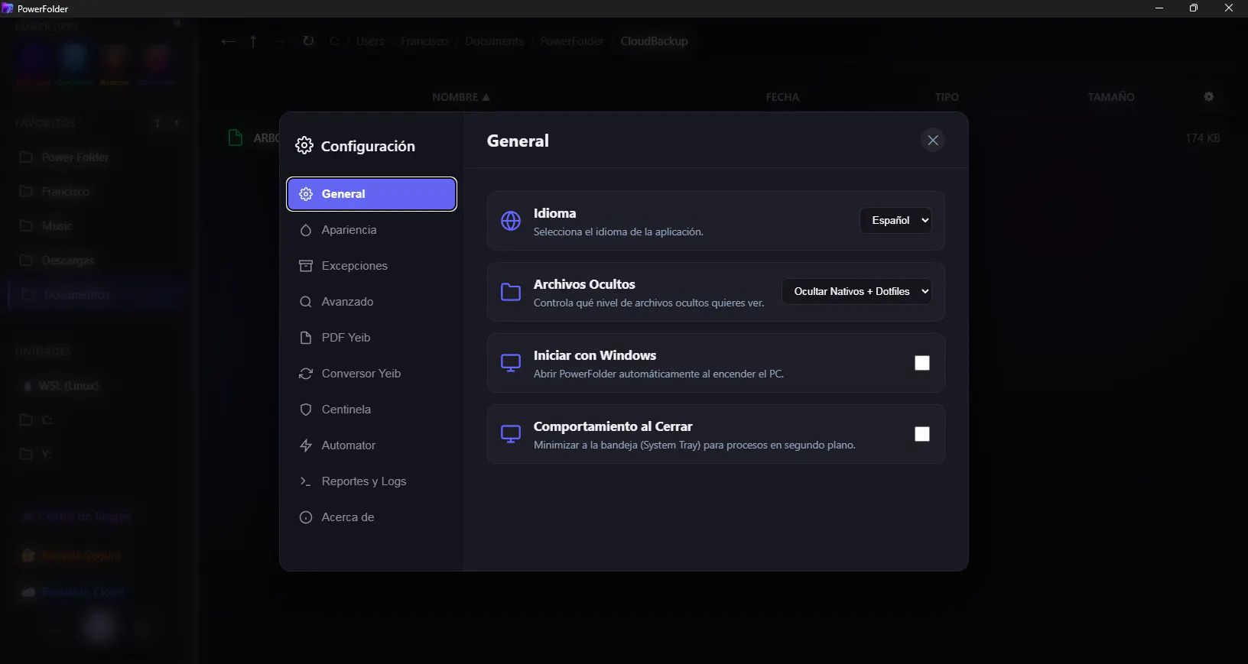This screenshot has width=1248, height=664.
Task: Open Power Folder favorite in sidebar
Action: [96, 157]
